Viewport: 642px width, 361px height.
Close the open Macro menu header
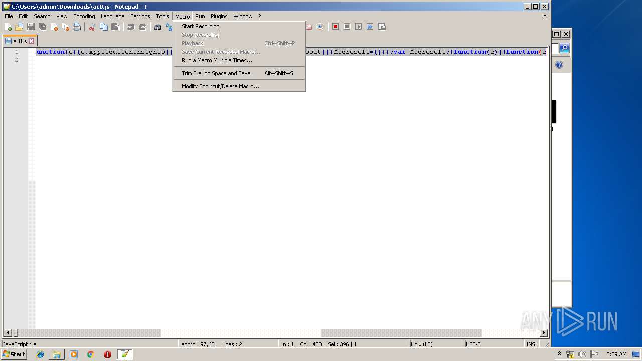(183, 16)
